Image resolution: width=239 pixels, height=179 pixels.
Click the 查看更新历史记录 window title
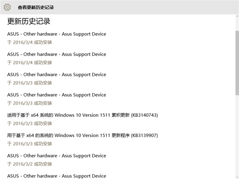(x=36, y=8)
